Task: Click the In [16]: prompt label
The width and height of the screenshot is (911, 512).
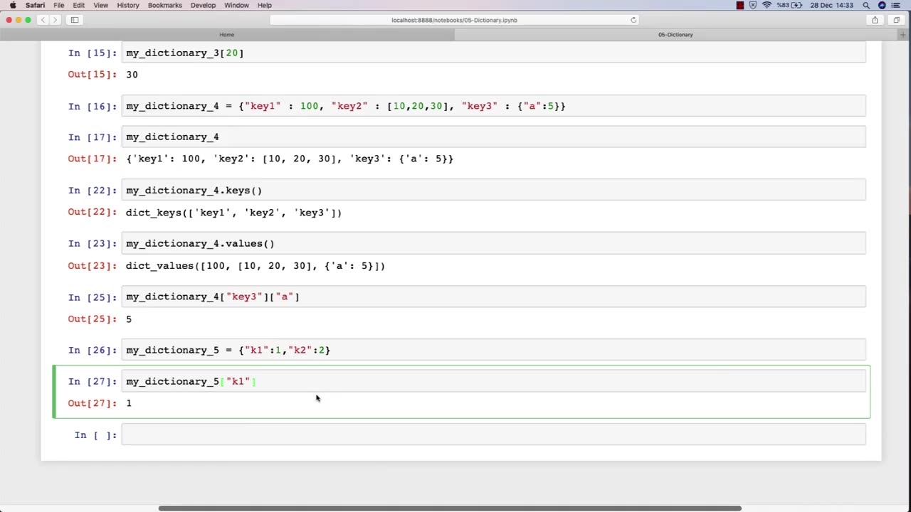Action: [x=93, y=106]
